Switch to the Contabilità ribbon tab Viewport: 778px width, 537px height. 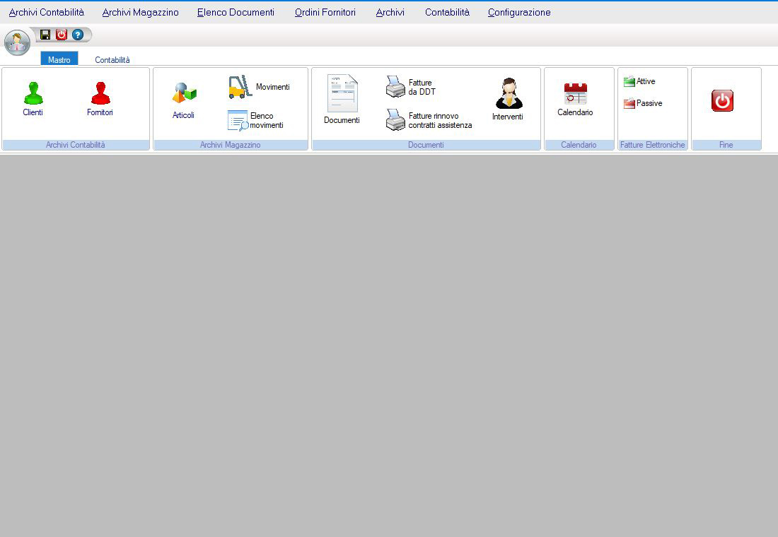point(112,59)
